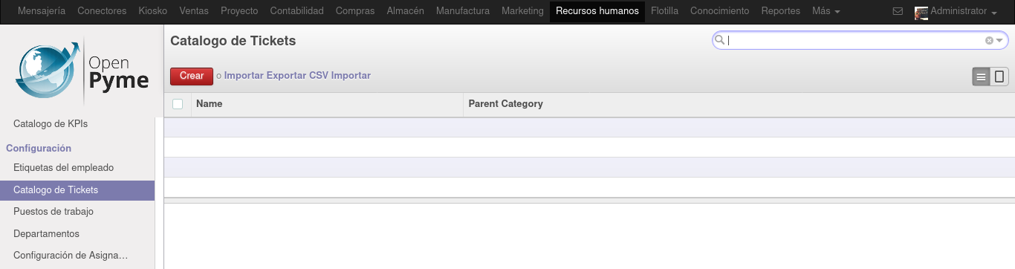Open the messages envelope icon
The height and width of the screenshot is (269, 1015).
click(x=898, y=12)
